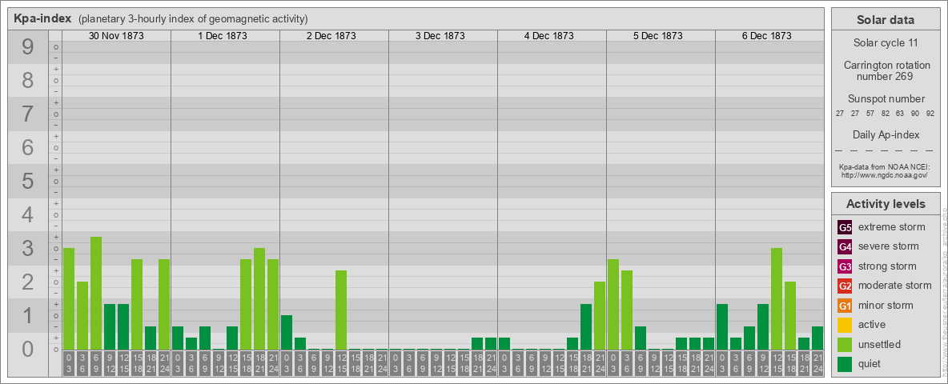
Task: Click the 1 Dec 18–21h bar
Action: (259, 299)
